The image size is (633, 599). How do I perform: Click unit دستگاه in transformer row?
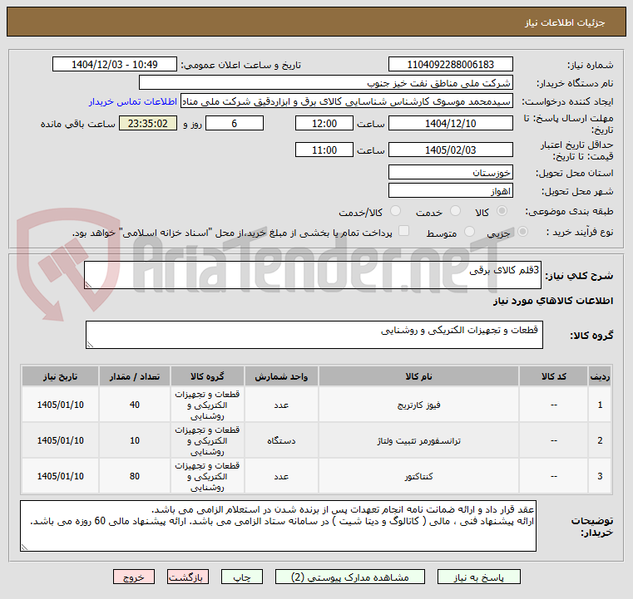tap(281, 441)
